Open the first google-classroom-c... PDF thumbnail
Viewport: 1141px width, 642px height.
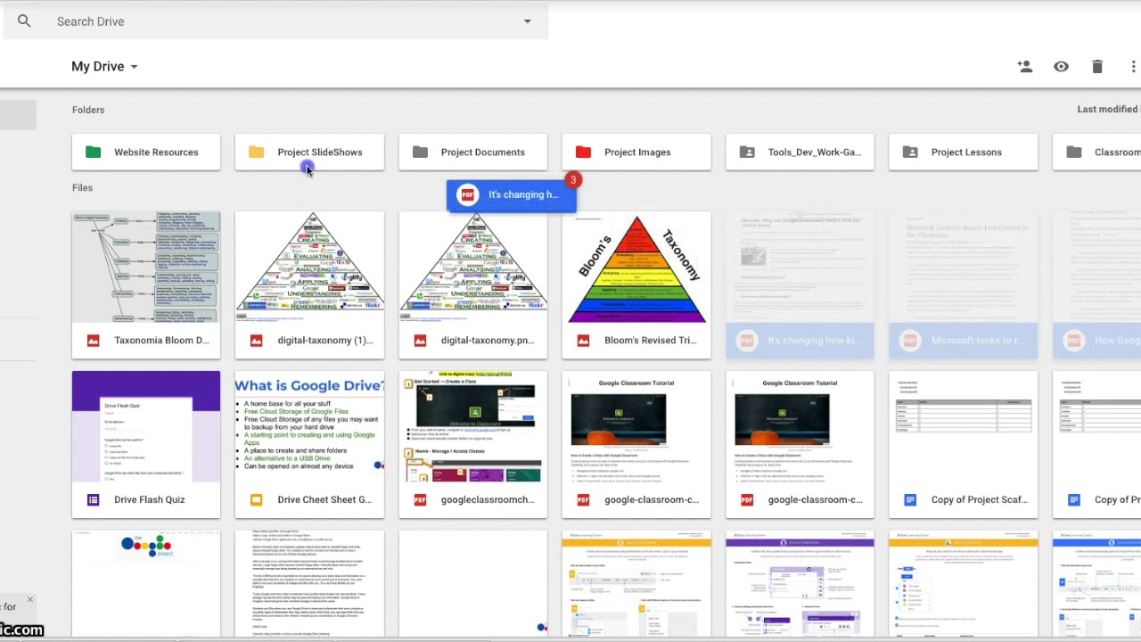(636, 426)
